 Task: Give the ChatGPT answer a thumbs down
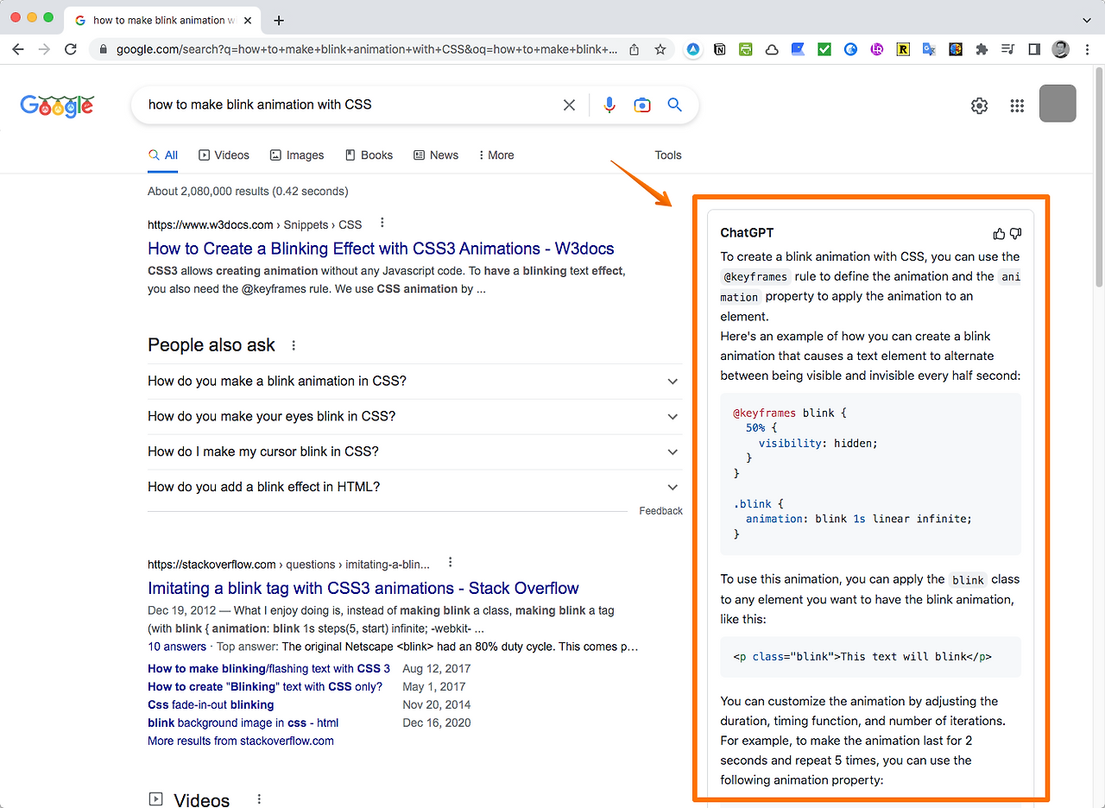(x=1015, y=233)
